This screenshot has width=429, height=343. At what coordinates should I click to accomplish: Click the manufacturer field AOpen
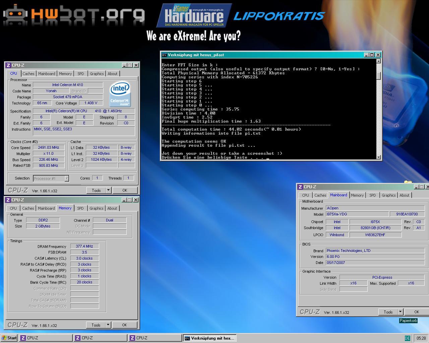(375, 208)
